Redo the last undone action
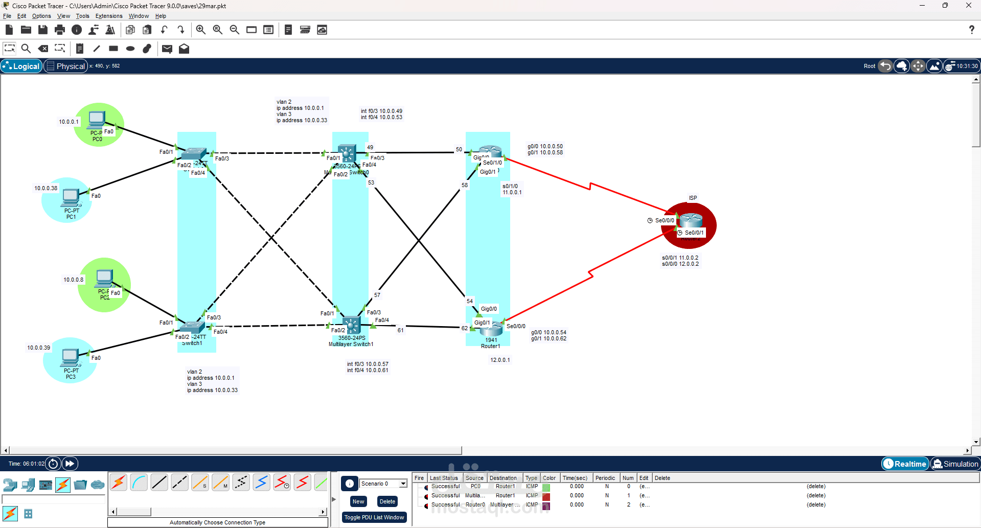The height and width of the screenshot is (528, 981). (x=181, y=30)
